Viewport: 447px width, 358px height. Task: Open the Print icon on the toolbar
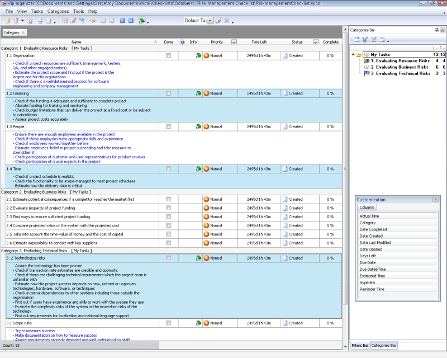point(41,21)
